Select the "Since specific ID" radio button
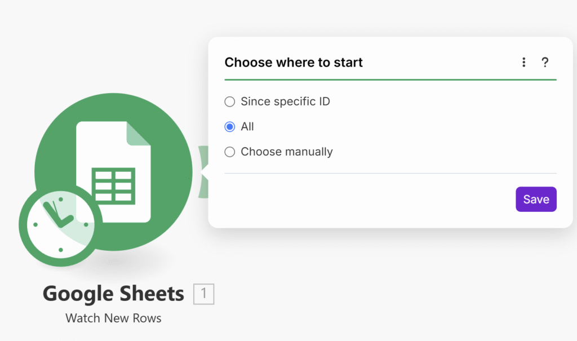Image resolution: width=577 pixels, height=341 pixels. pyautogui.click(x=230, y=102)
